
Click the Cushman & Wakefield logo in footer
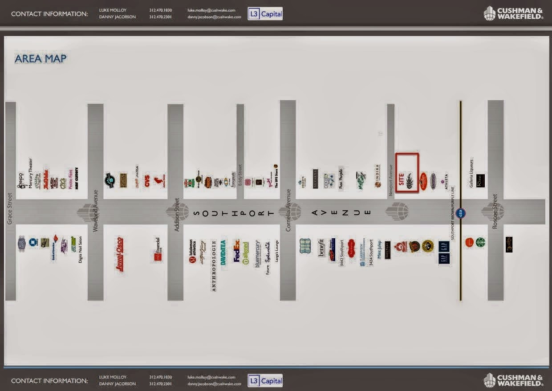pyautogui.click(x=514, y=380)
